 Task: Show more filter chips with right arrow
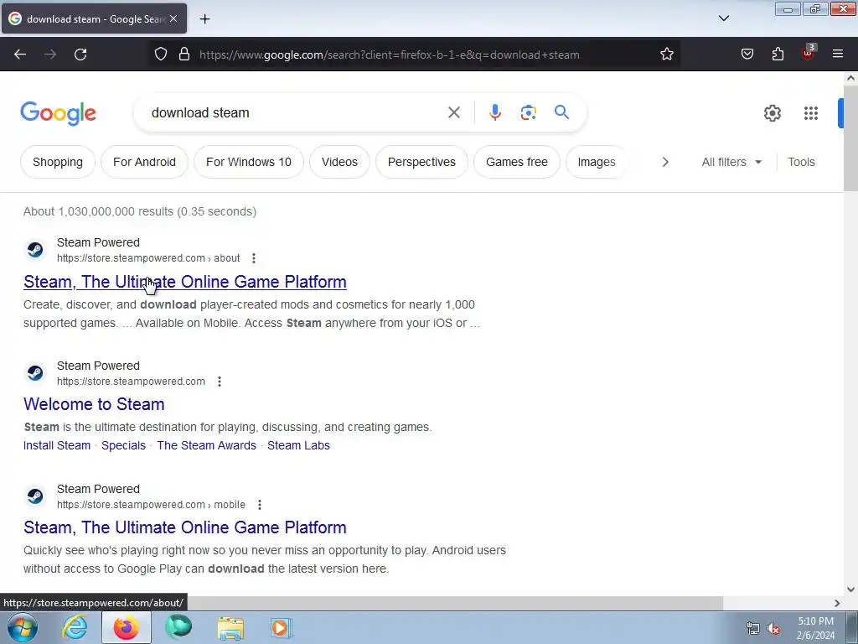pyautogui.click(x=664, y=162)
